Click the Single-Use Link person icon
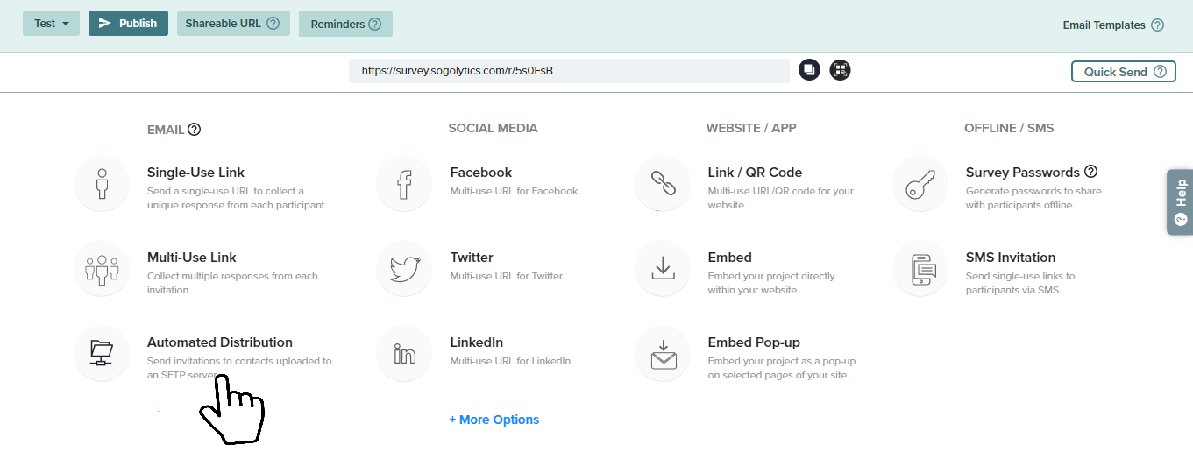Image resolution: width=1193 pixels, height=466 pixels. tap(102, 184)
